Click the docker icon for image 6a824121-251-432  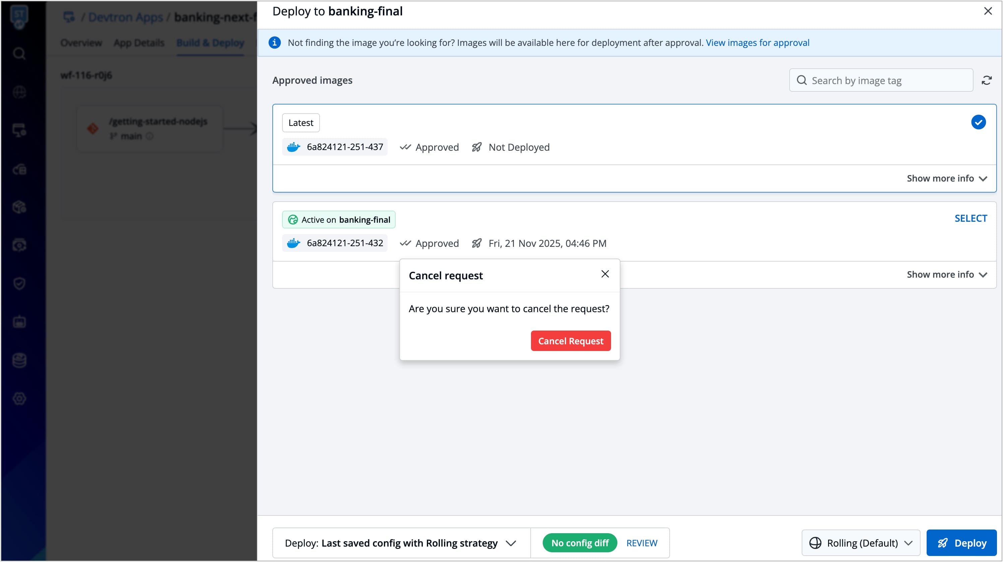293,243
